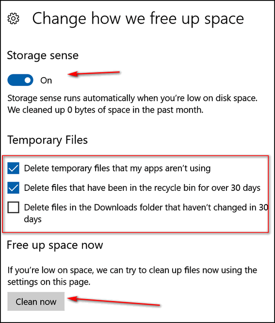Turn off the Storage sense switch
The width and height of the screenshot is (275, 323).
[20, 80]
